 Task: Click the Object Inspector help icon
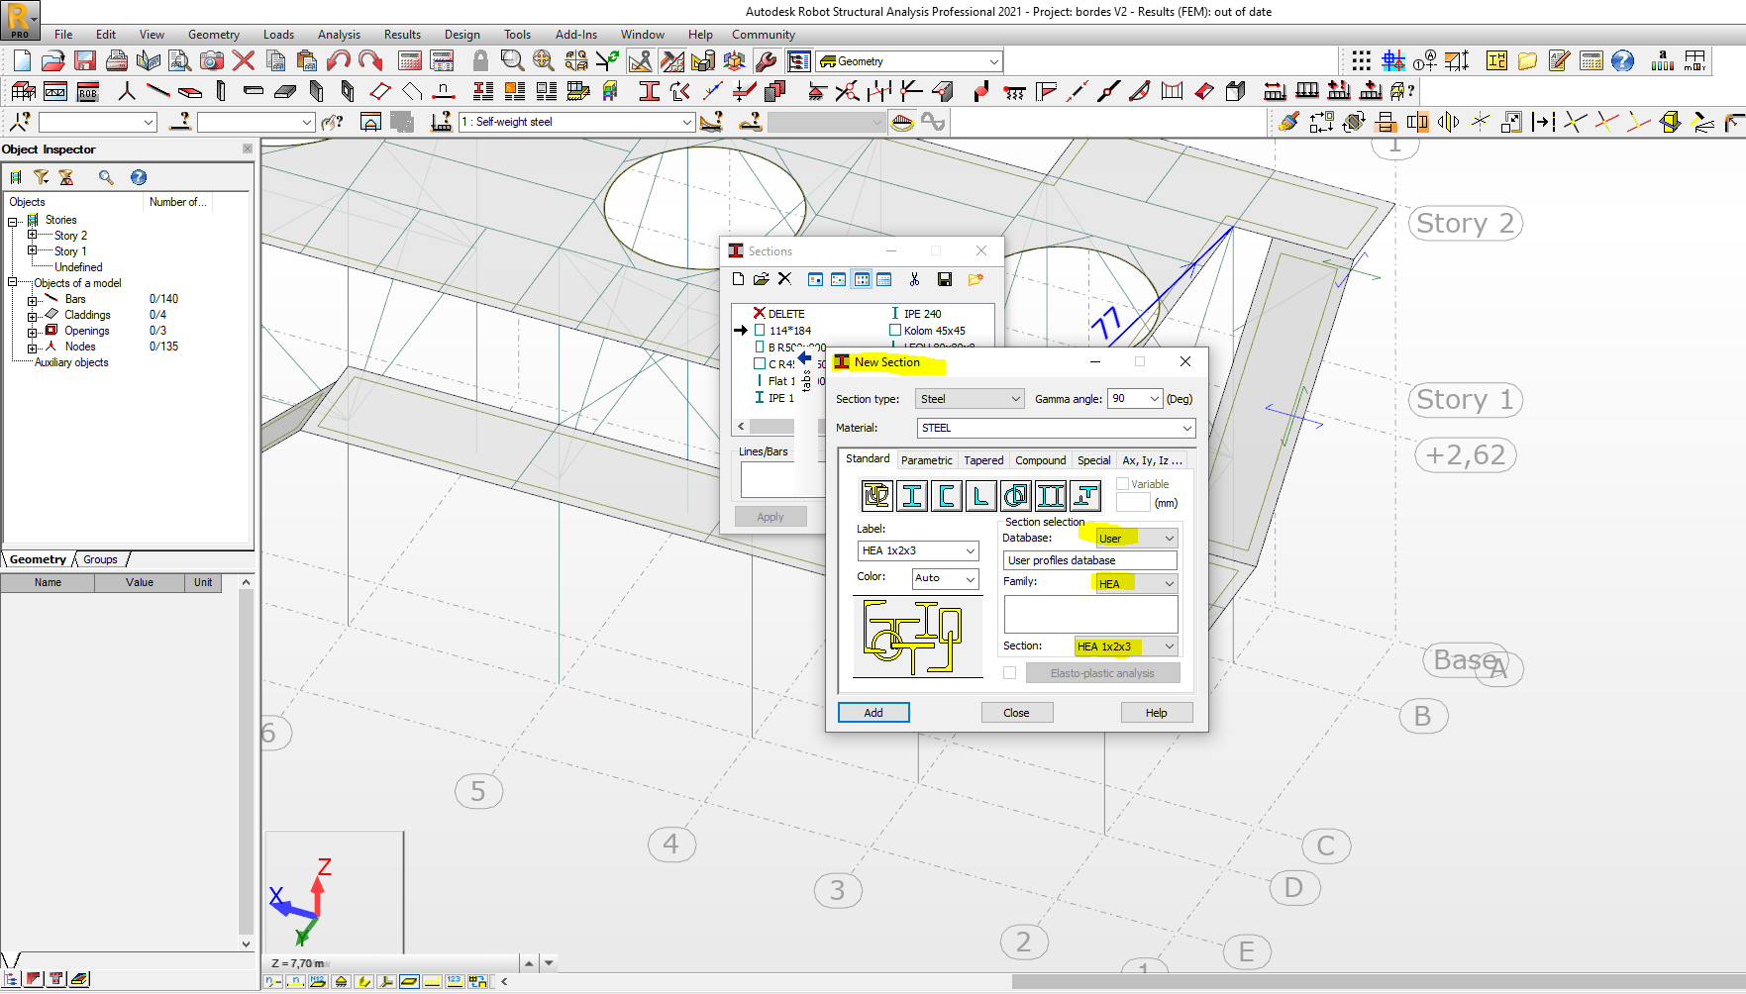(x=139, y=177)
